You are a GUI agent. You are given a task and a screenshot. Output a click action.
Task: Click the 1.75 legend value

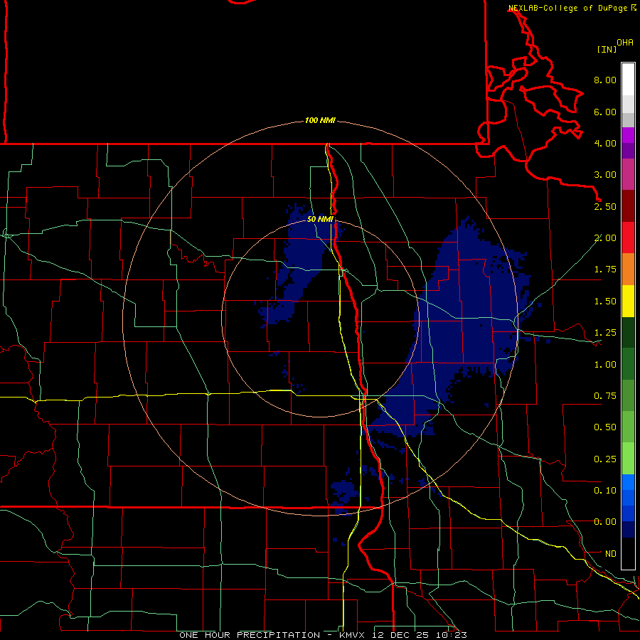pyautogui.click(x=605, y=270)
